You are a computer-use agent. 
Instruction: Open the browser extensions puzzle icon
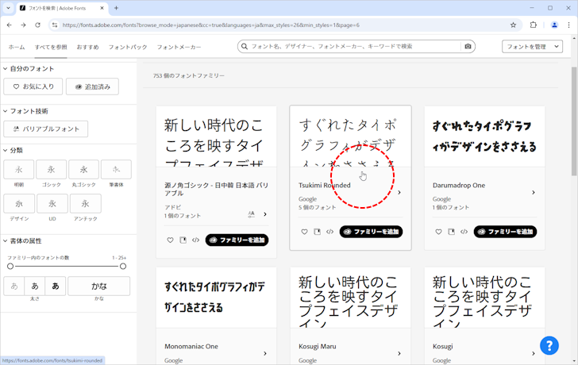533,25
